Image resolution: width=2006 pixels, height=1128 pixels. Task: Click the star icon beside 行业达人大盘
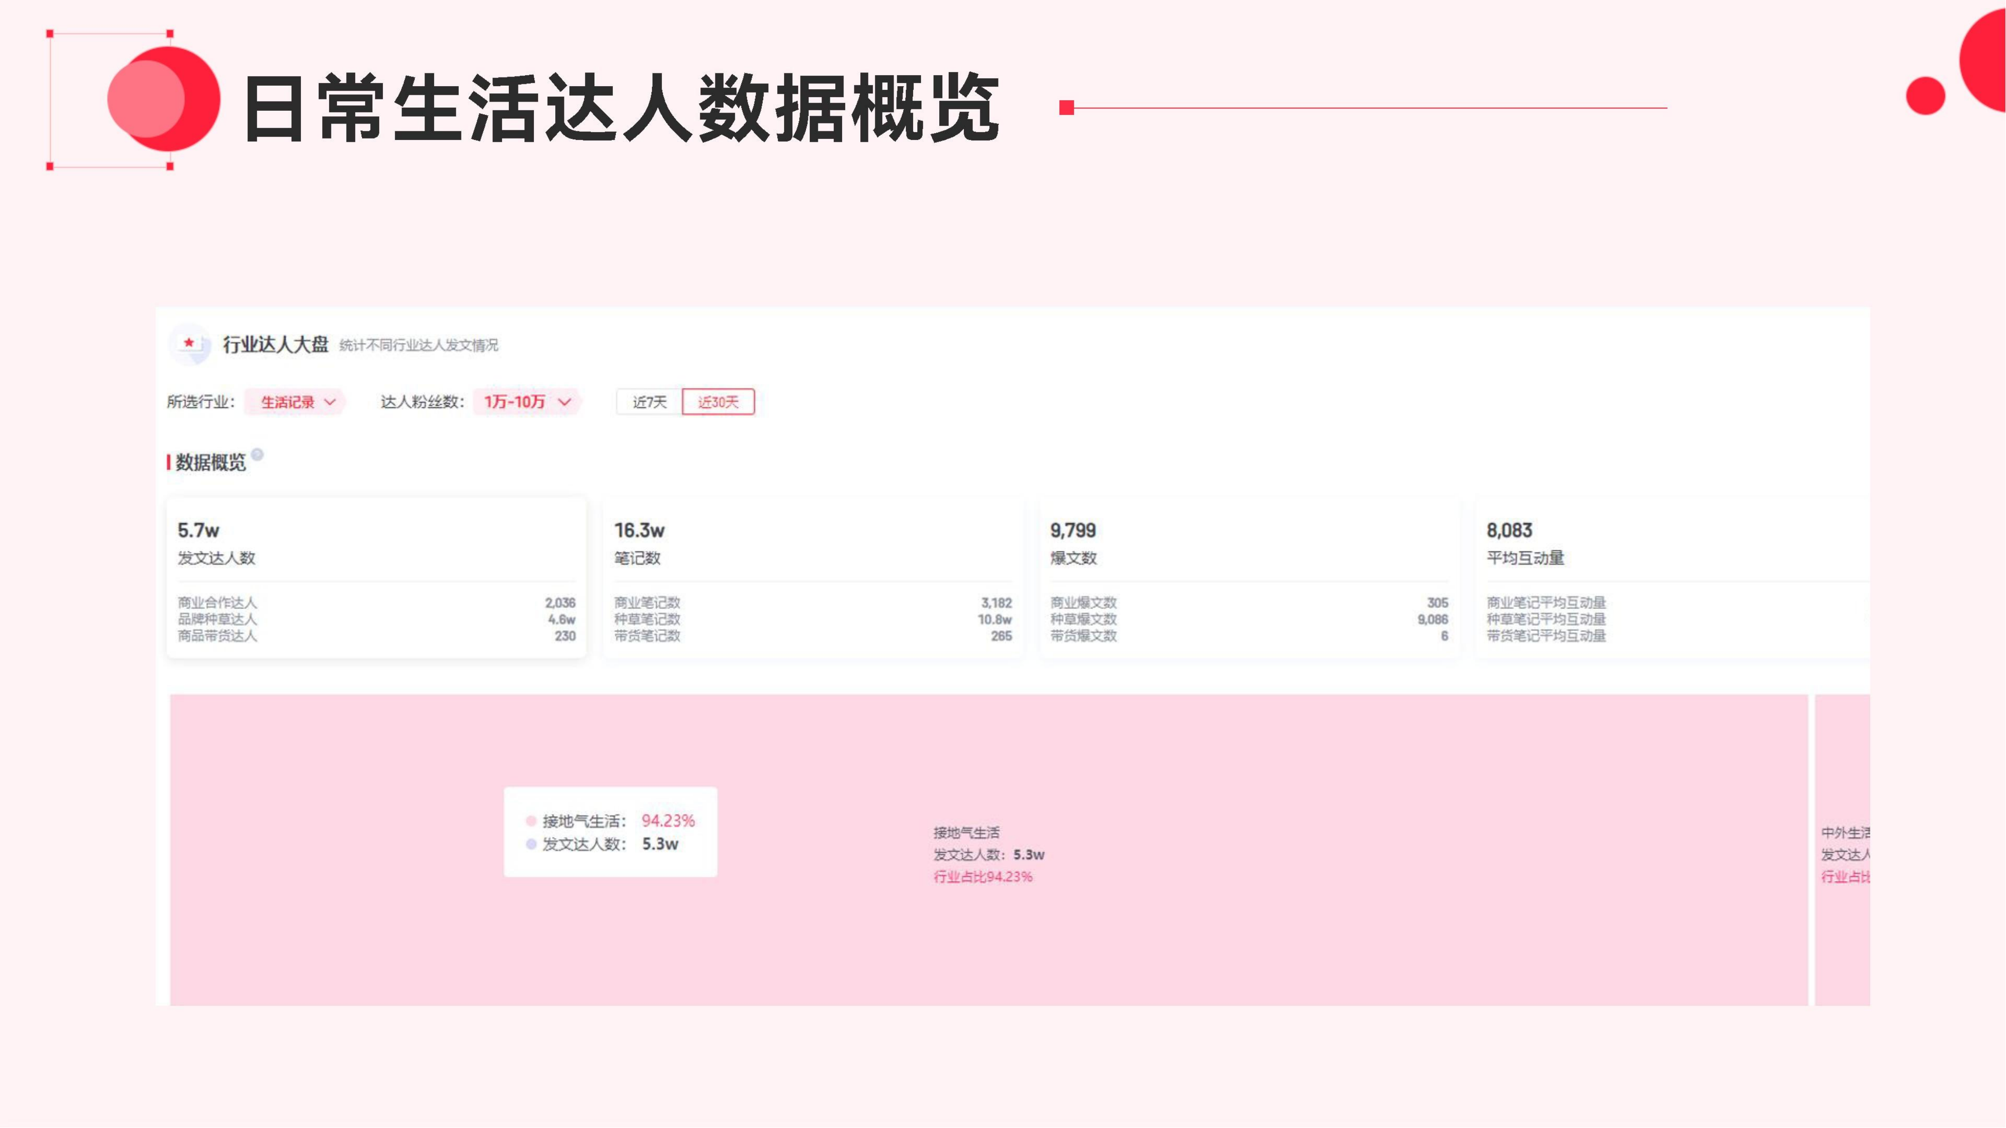[x=189, y=343]
